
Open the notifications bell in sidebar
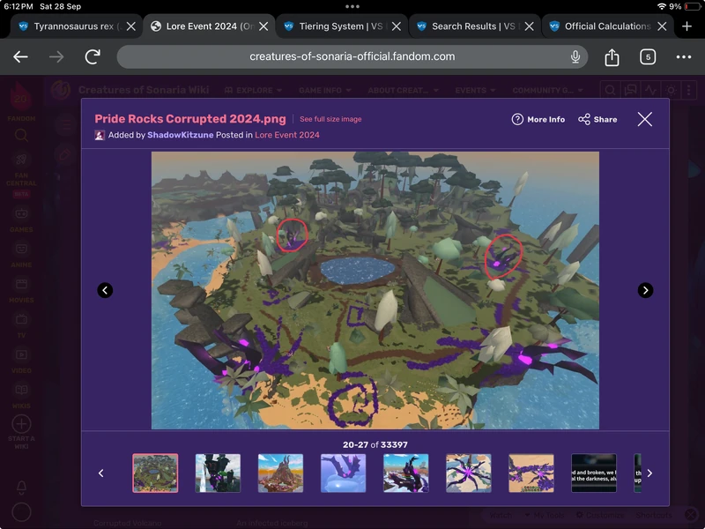(x=21, y=488)
